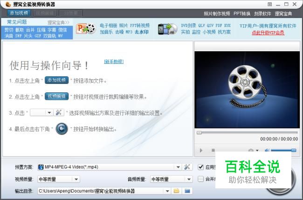Expand the 预置方案 preset dropdown

click(x=178, y=167)
